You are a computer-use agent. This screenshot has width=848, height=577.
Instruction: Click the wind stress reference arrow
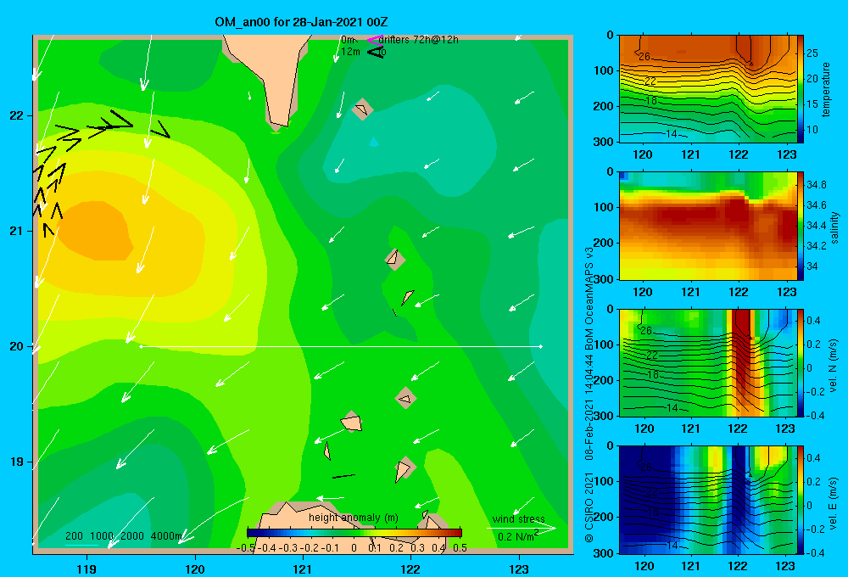[x=521, y=529]
